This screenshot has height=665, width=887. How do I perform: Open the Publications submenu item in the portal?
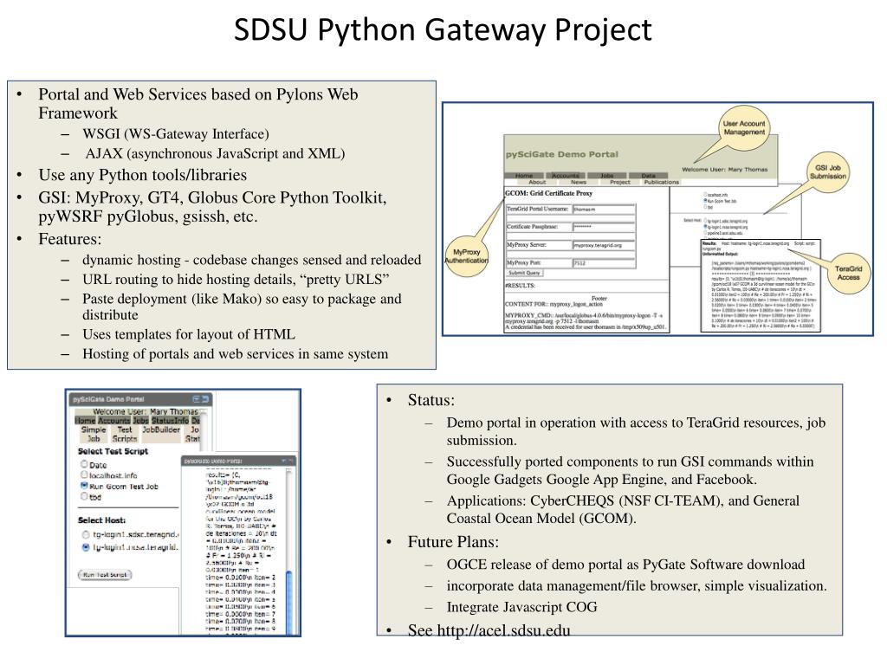pyautogui.click(x=661, y=182)
